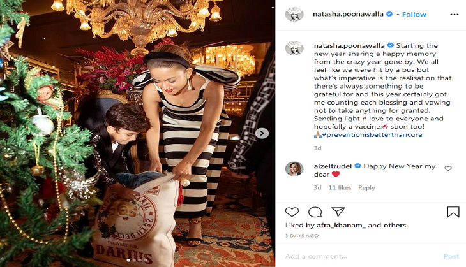Follow natasha.poonawalla
Viewport: 466px width, 267px height.
[414, 14]
